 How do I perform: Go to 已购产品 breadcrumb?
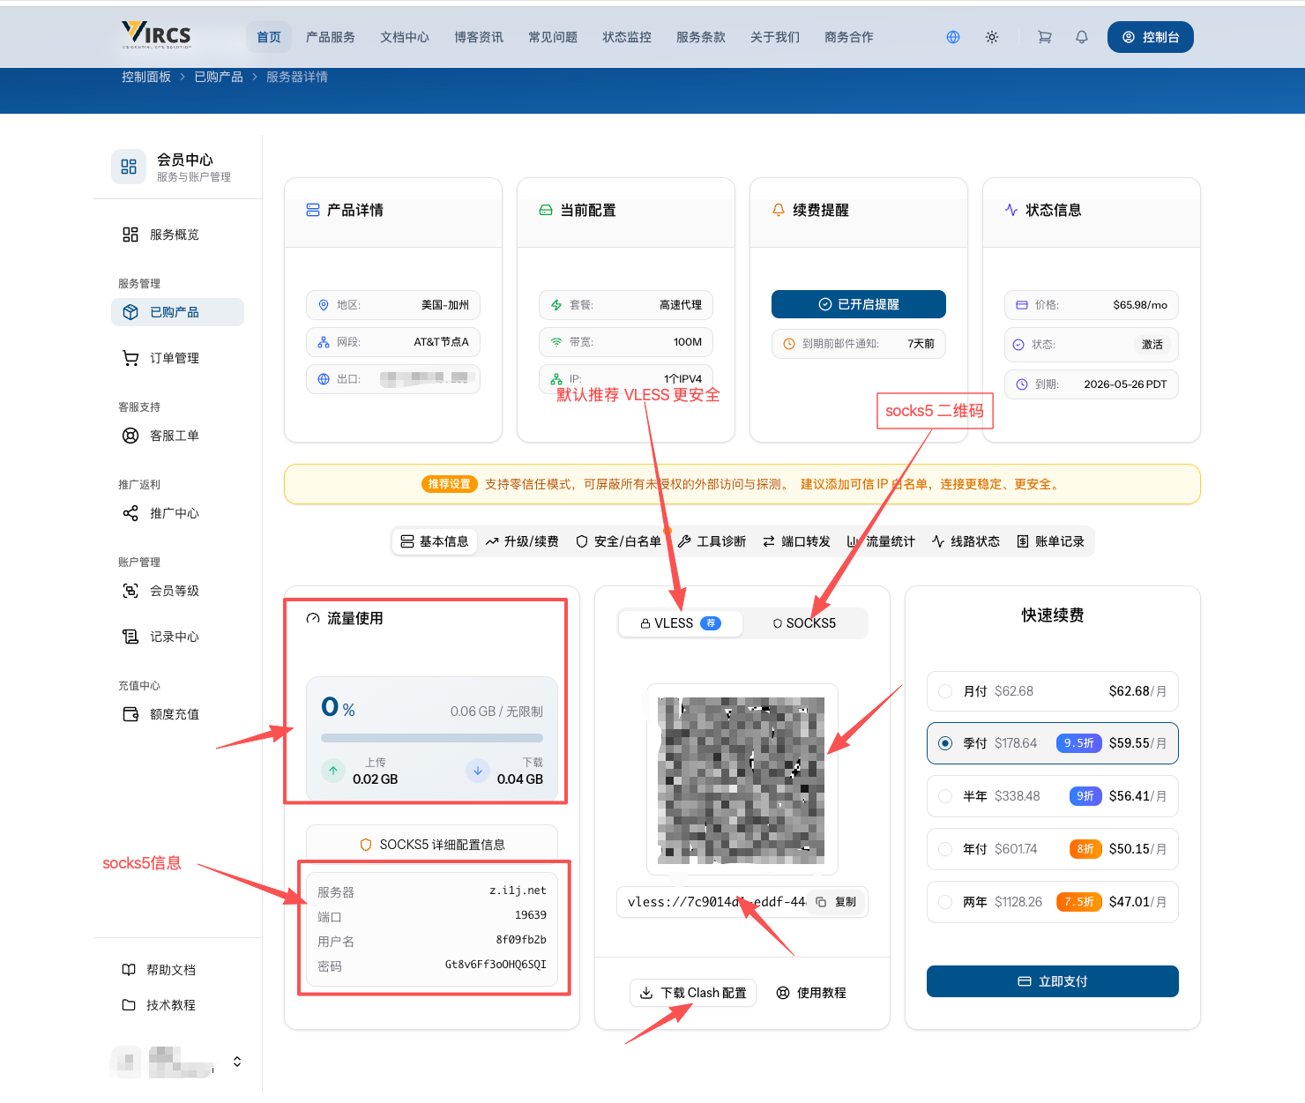pyautogui.click(x=219, y=77)
